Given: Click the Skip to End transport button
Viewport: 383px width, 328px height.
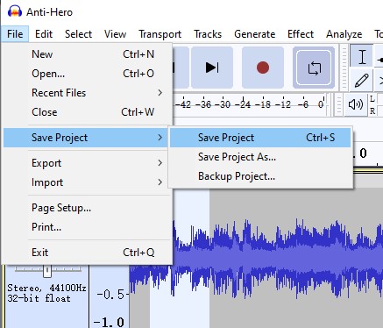Looking at the screenshot, I should 212,68.
